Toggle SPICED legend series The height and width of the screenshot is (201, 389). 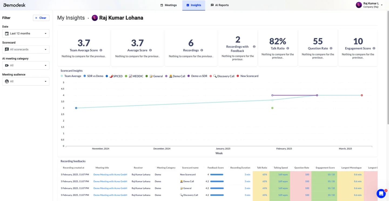point(114,76)
